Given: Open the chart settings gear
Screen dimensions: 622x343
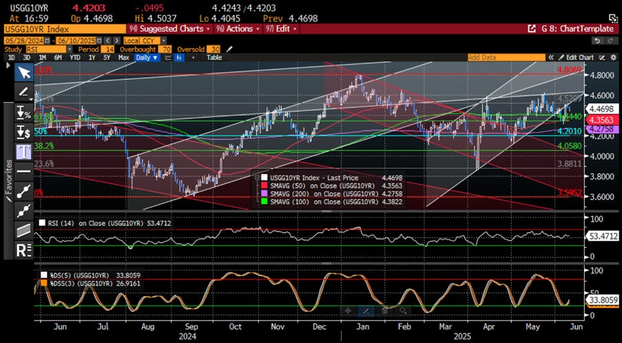Looking at the screenshot, I should [x=613, y=58].
